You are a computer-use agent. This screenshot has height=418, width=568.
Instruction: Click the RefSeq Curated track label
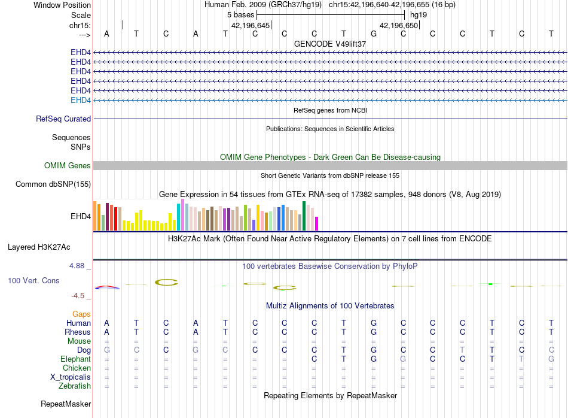(63, 119)
